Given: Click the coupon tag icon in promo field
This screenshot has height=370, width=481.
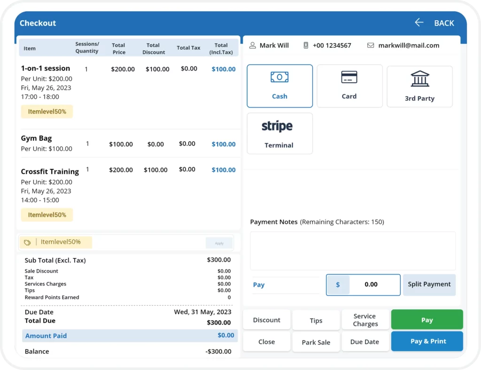Looking at the screenshot, I should 27,242.
